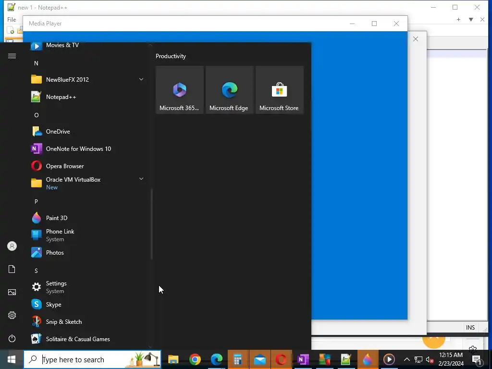Viewport: 492px width, 369px height.
Task: Switch to OneNote on the taskbar
Action: (303, 359)
